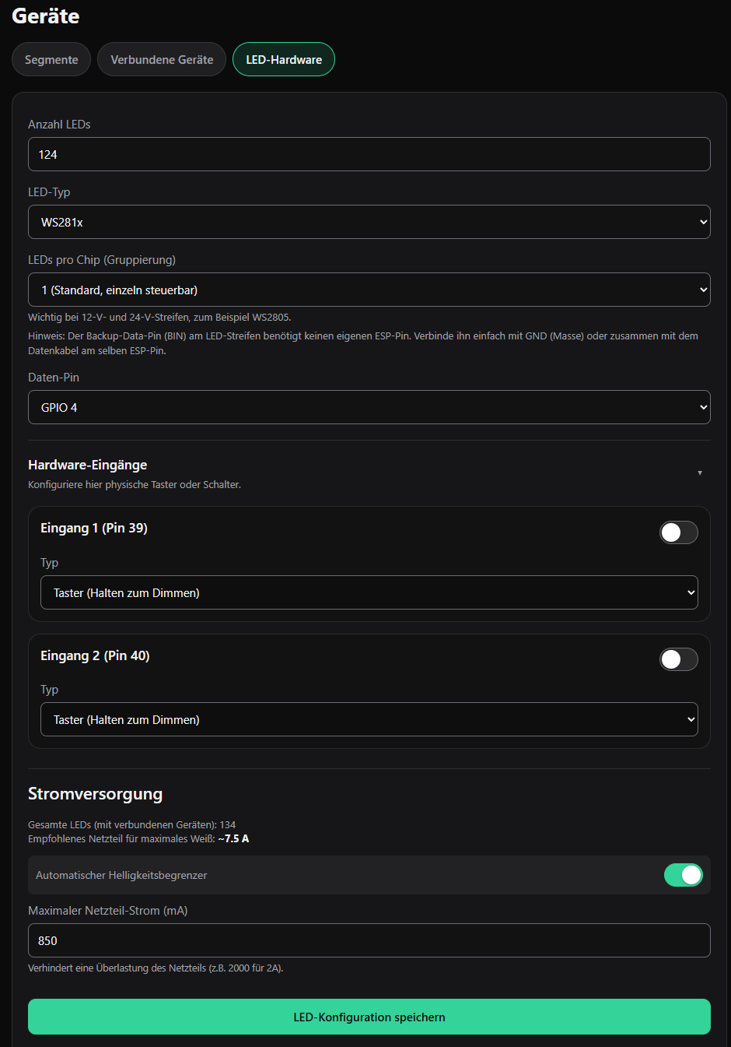Click the 'Eingang 2 (Pin 40)' title
The image size is (731, 1047).
95,655
